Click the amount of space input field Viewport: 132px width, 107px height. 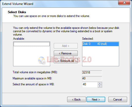pos(90,85)
